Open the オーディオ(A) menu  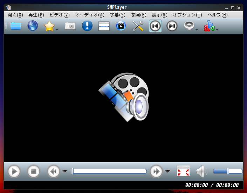click(90, 15)
